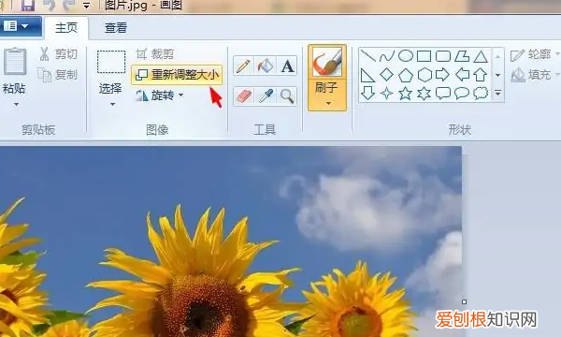This screenshot has width=561, height=337.
Task: Select the Fill with color bucket tool
Action: point(266,66)
